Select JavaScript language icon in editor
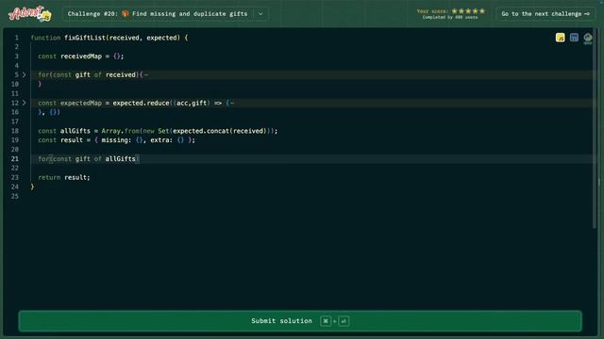 coord(560,38)
